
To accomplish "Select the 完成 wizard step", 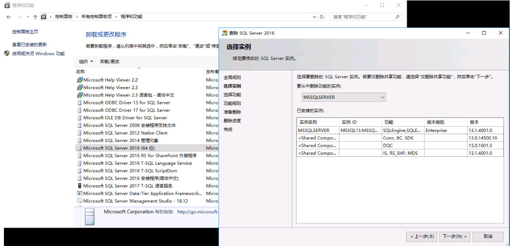I will pos(228,129).
